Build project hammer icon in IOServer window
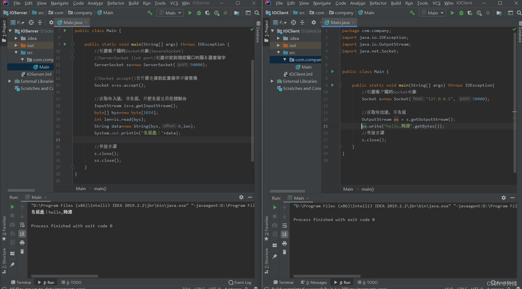This screenshot has height=289, width=522. click(x=150, y=13)
